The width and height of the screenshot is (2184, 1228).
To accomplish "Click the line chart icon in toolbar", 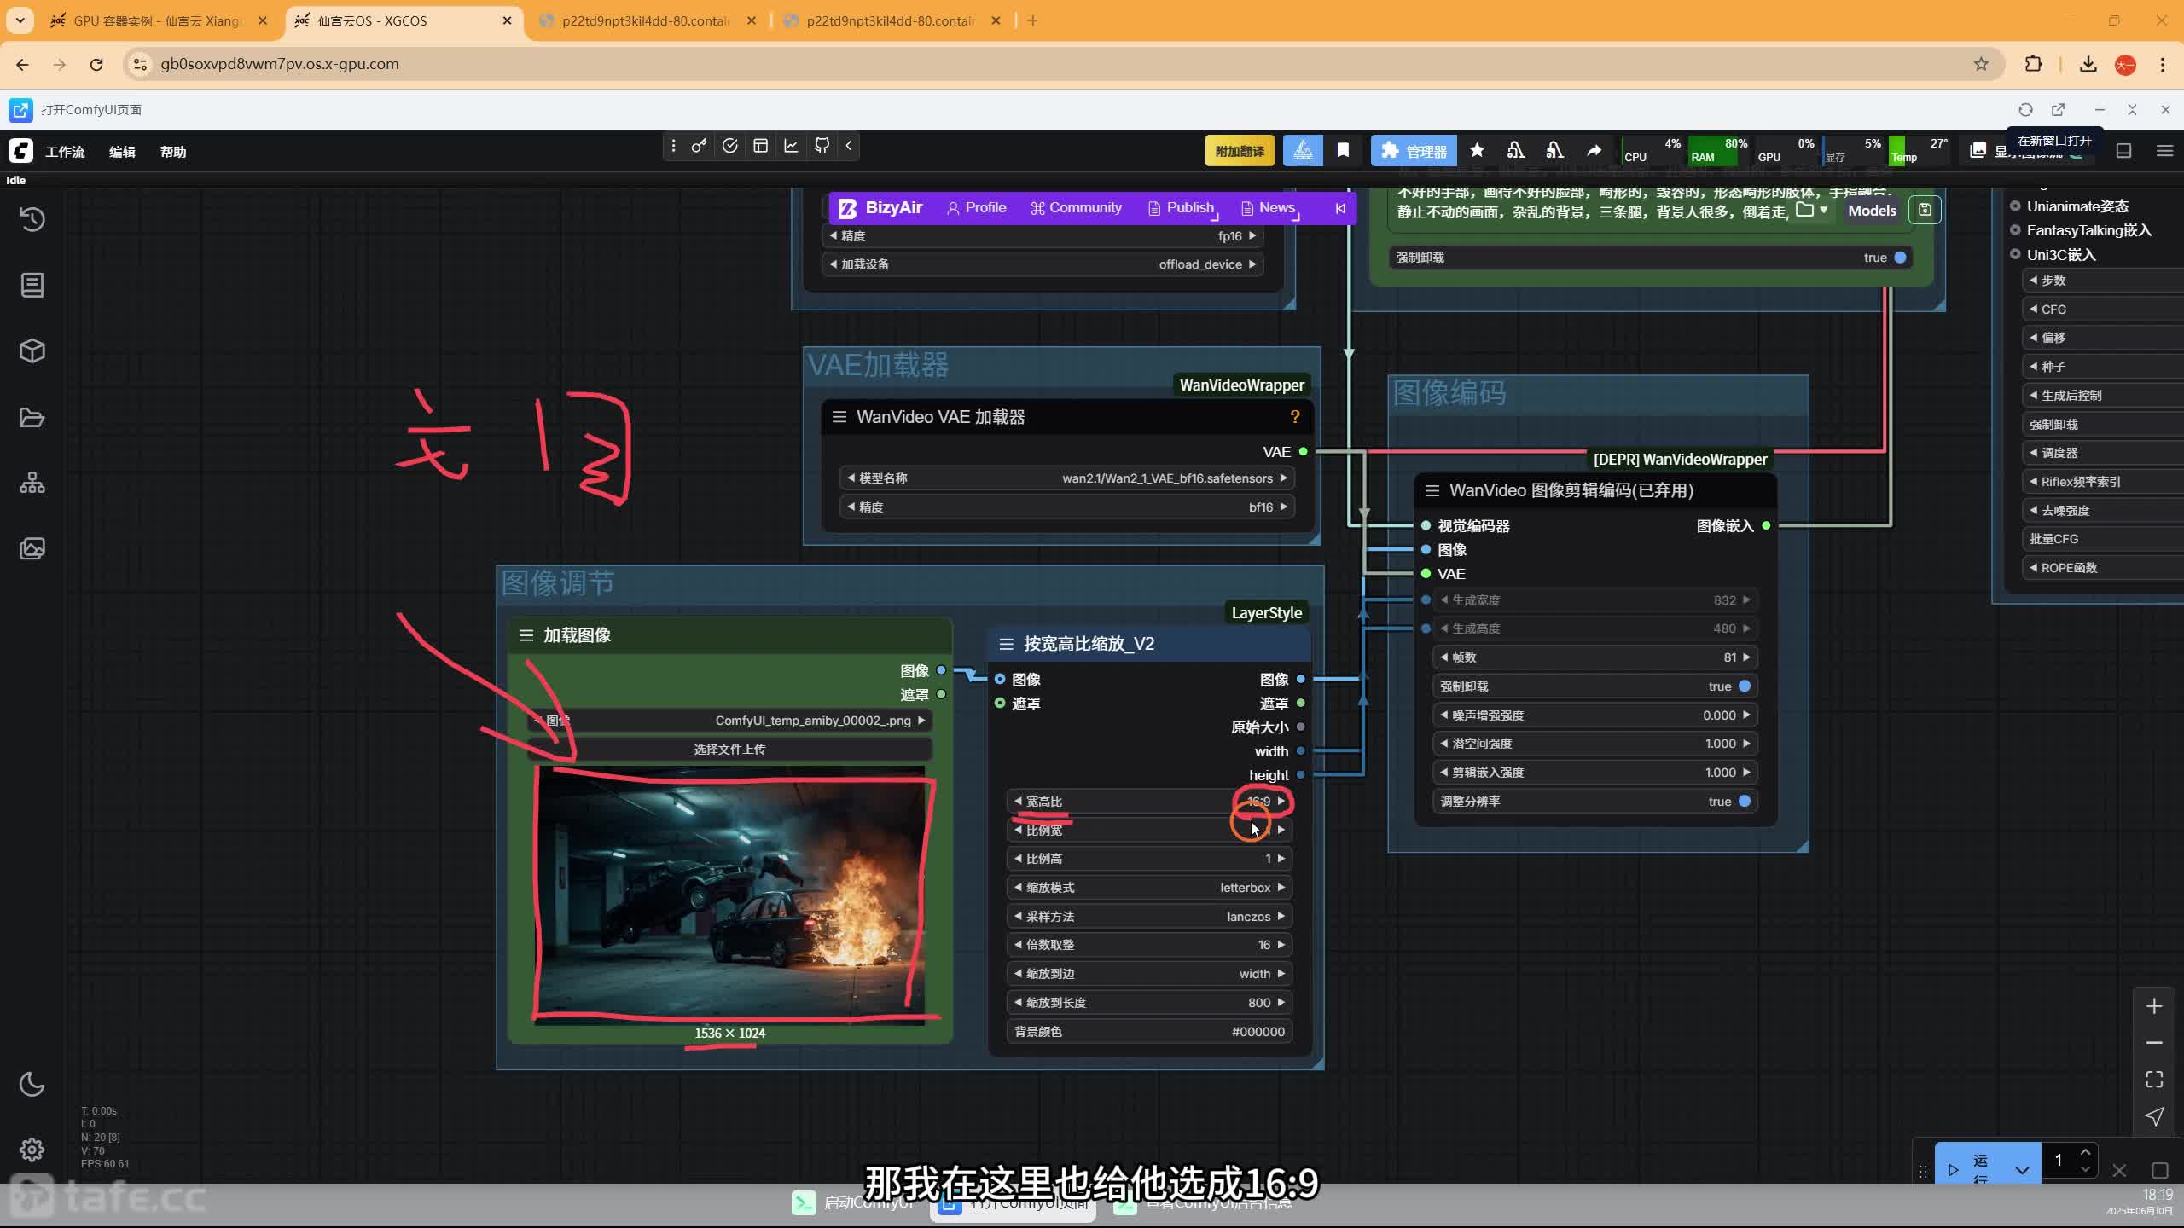I will tap(791, 146).
